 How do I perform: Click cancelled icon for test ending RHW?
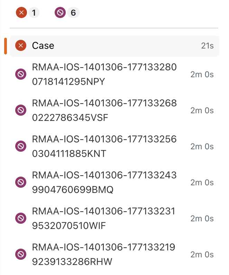click(21, 254)
